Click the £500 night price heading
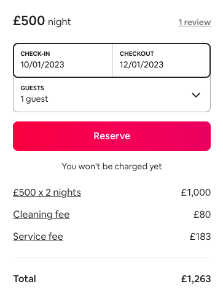This screenshot has width=223, height=295. coord(42,21)
